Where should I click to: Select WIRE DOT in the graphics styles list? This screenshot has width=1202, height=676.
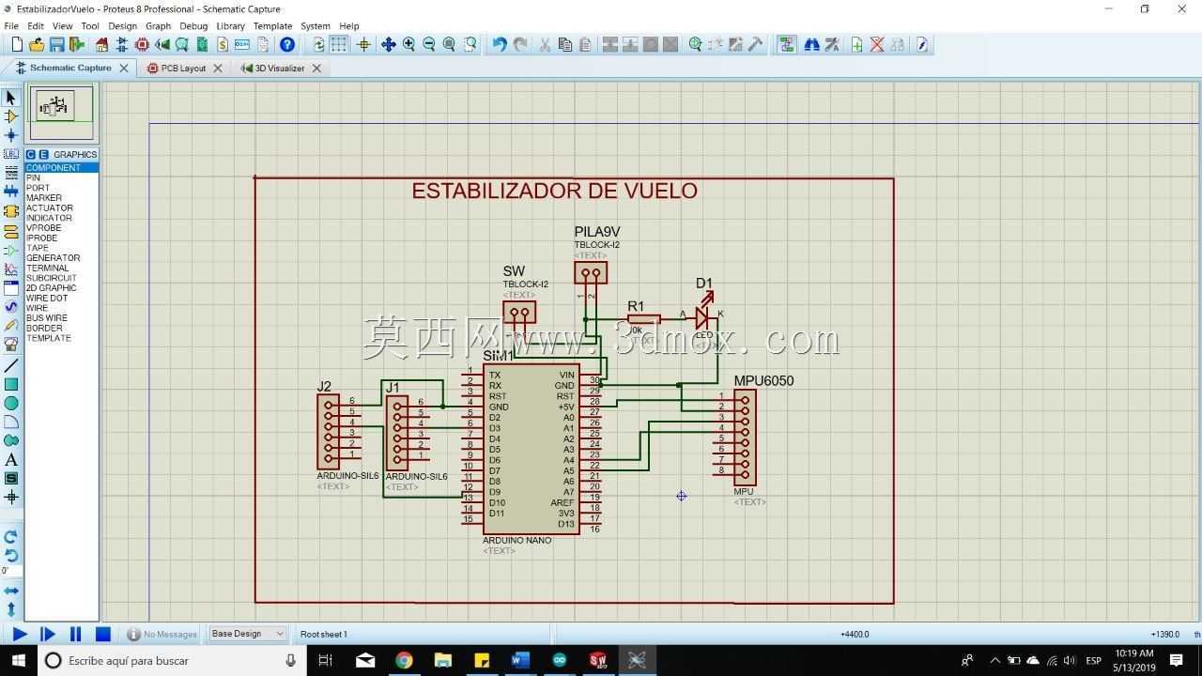(x=61, y=298)
